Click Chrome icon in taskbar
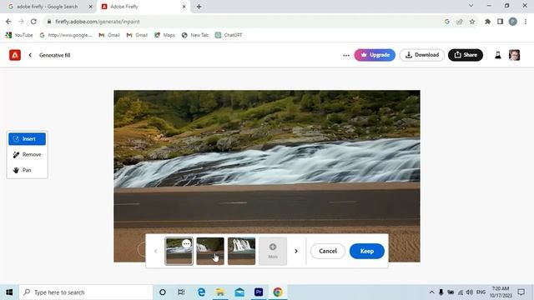 [x=278, y=292]
